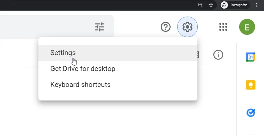264x136 pixels.
Task: Click the browser zoom magnifier icon
Action: pos(200,5)
